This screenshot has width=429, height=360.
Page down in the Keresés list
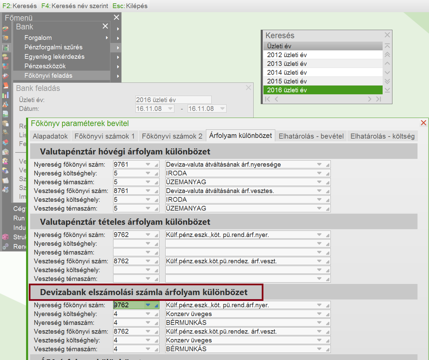pyautogui.click(x=387, y=81)
